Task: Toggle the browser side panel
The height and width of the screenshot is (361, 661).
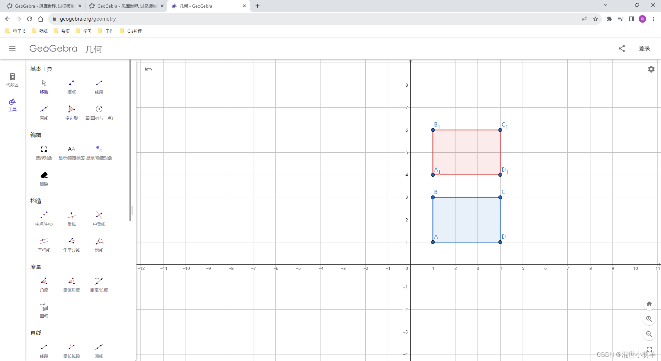Action: 631,19
